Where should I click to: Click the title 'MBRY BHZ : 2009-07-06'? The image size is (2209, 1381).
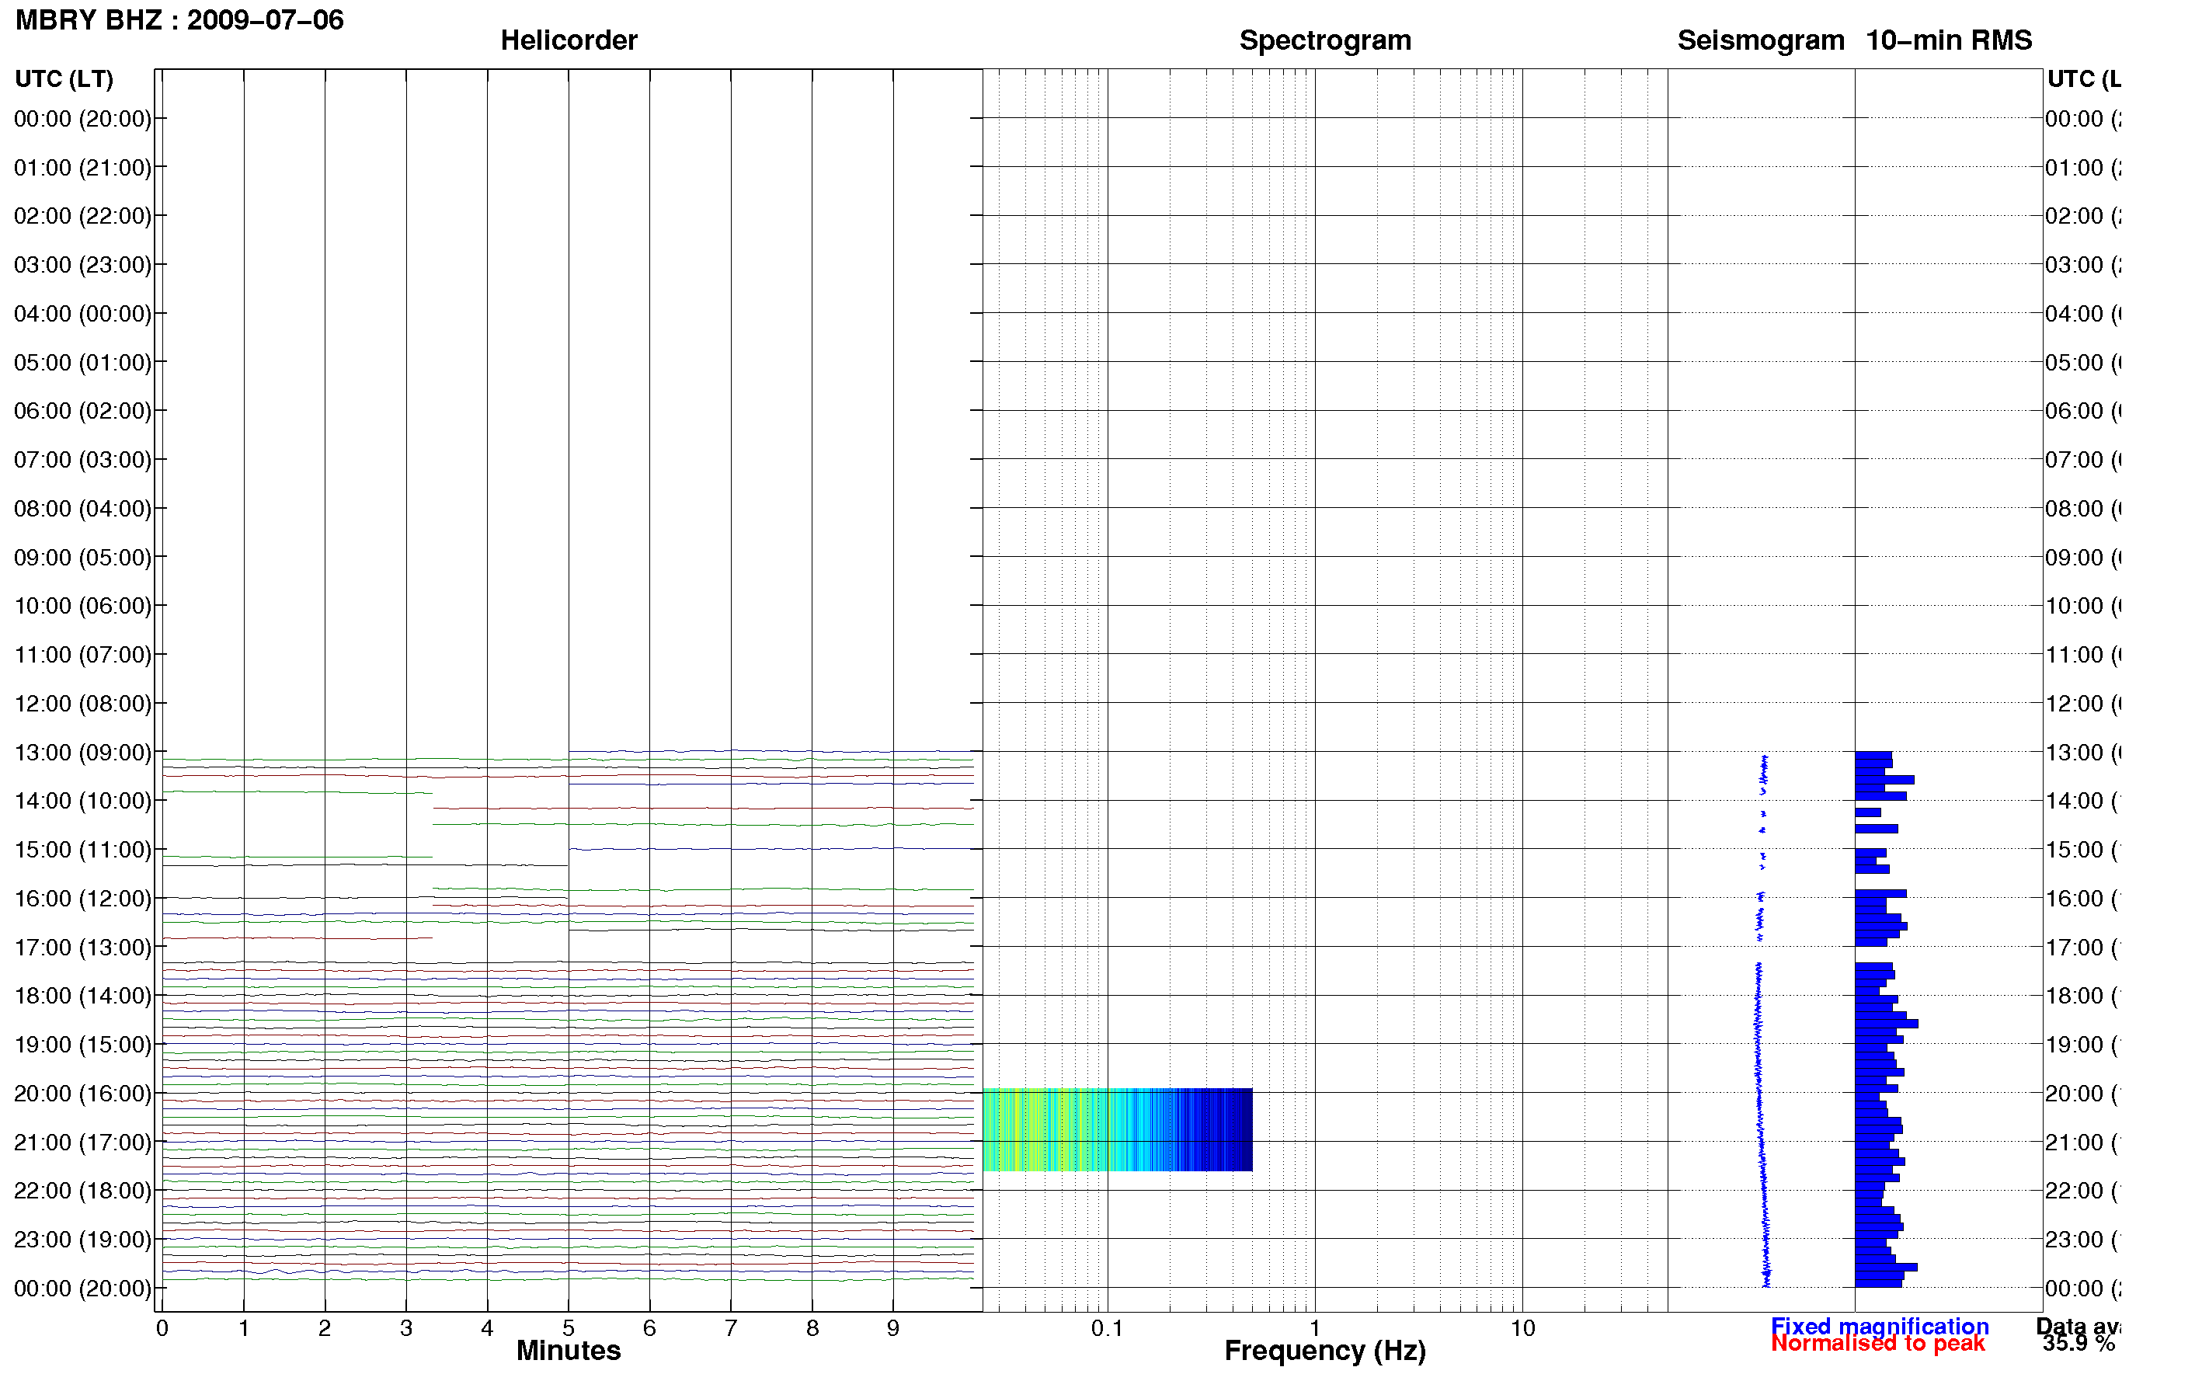tap(179, 20)
